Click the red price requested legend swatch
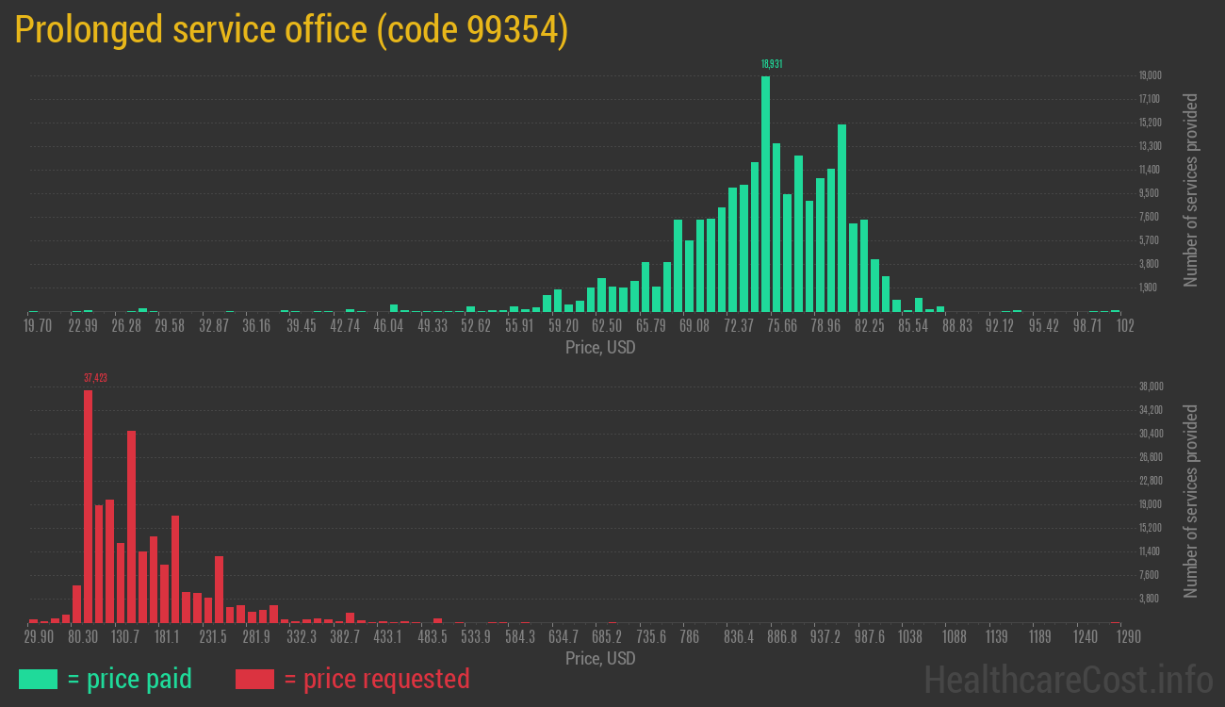Viewport: 1225px width, 707px height. (x=254, y=679)
